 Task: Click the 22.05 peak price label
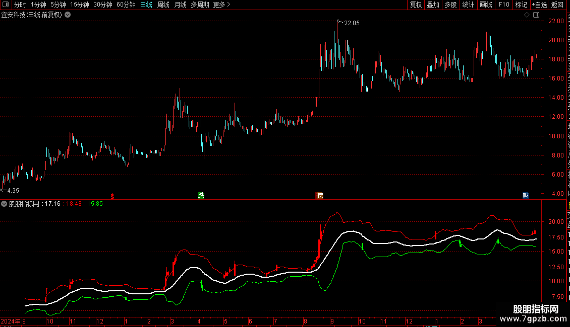352,23
